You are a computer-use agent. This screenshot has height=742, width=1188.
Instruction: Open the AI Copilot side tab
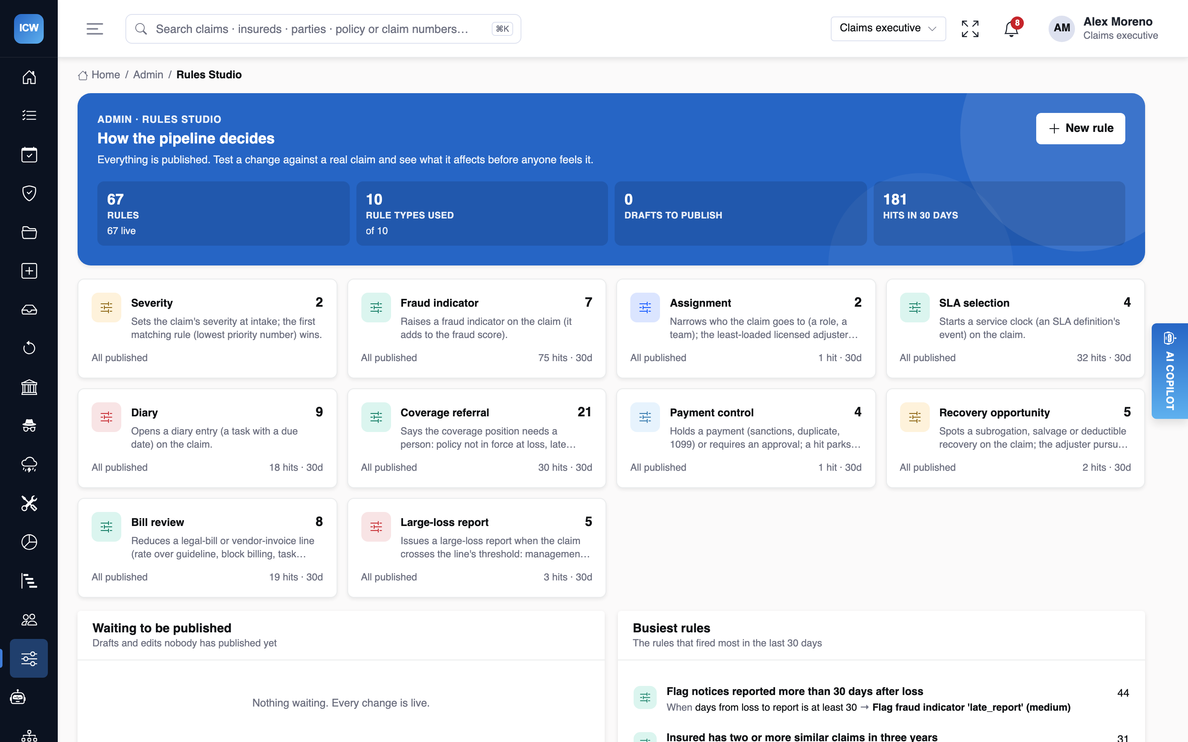(x=1170, y=371)
